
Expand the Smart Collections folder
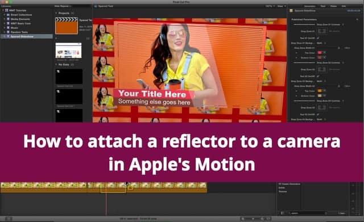5,15
